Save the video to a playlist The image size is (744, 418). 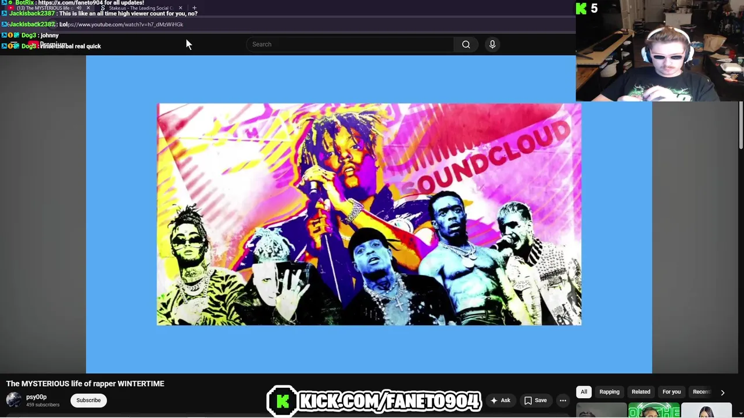point(535,401)
